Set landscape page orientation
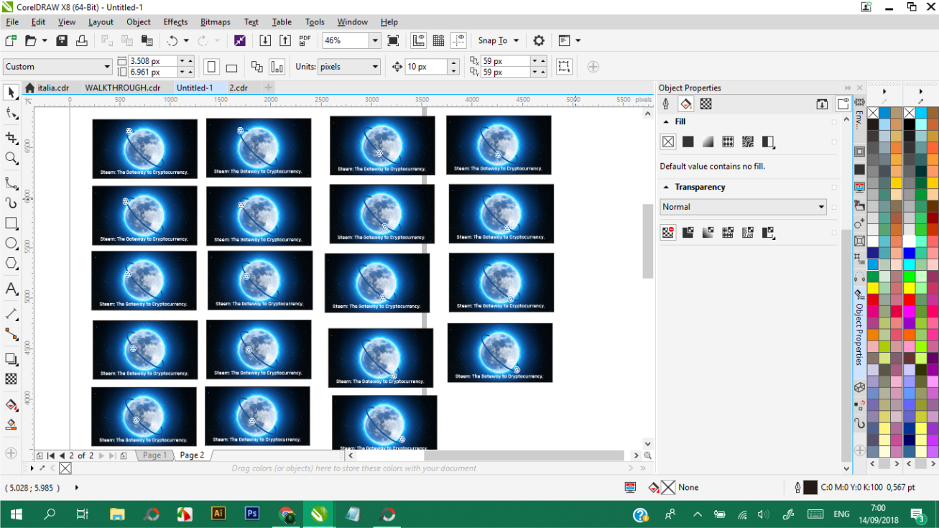 coord(231,67)
